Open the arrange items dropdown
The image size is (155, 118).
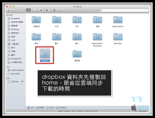62,10
